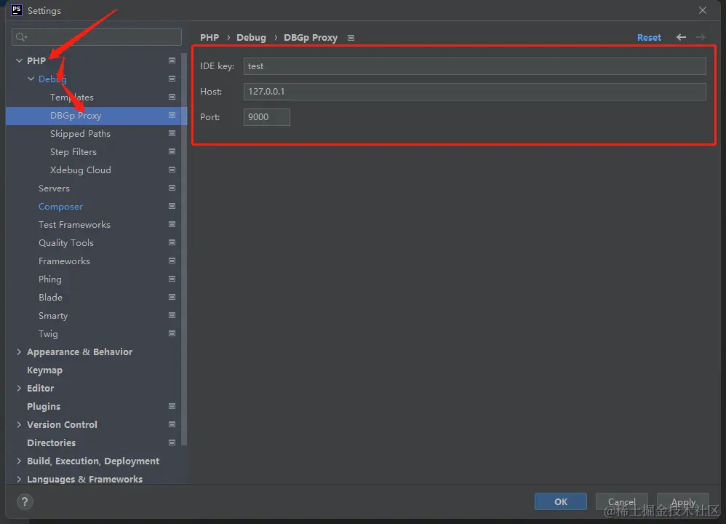
Task: Open the Keymap settings page
Action: 44,370
